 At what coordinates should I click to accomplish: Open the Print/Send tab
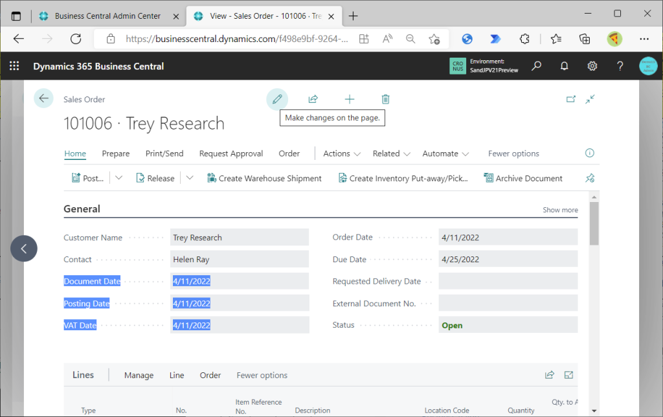click(164, 153)
